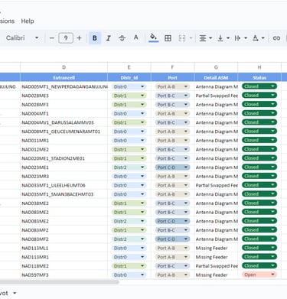Click Antenna Diagram M in NAD011MR1 row
This screenshot has width=287, height=299.
pos(217,141)
